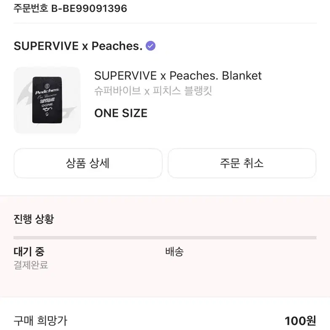This screenshot has width=330, height=330.
Task: Tap the Korean product name 슈퍼바이브 x 피치스 블랭킷
Action: click(153, 91)
